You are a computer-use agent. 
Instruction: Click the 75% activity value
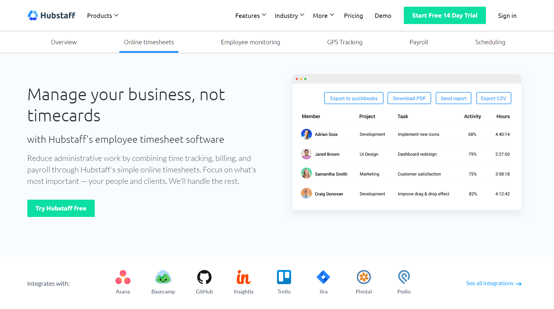click(x=472, y=174)
